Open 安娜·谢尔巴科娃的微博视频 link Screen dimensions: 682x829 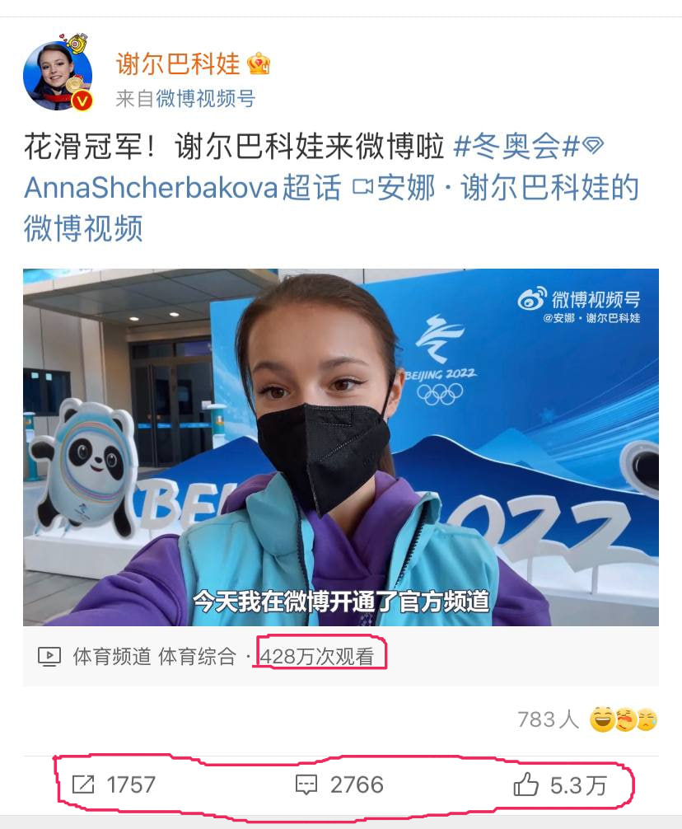(x=332, y=208)
